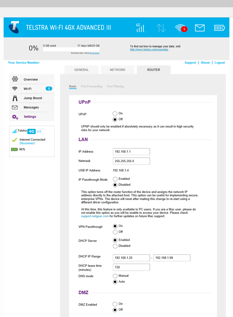Click the Logout link

220,63
